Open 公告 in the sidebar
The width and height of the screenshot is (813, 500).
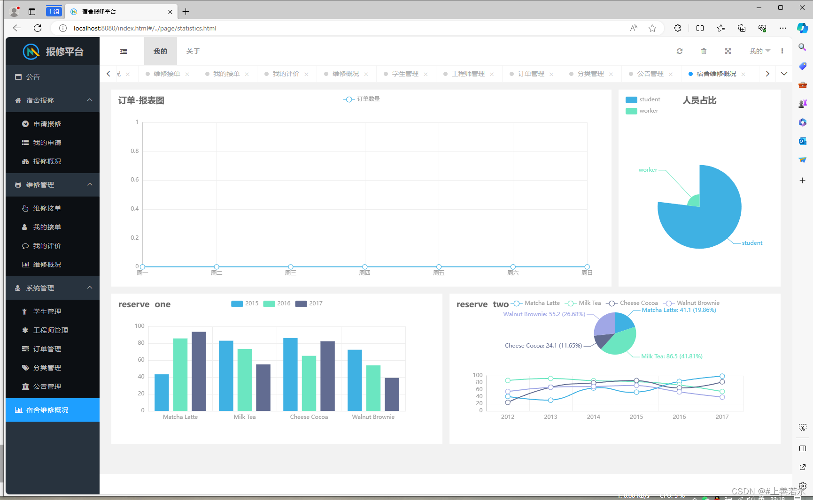click(x=53, y=77)
